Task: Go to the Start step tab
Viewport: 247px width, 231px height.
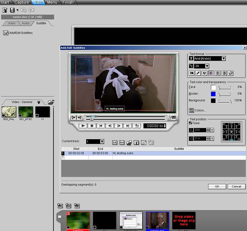Action: coord(5,2)
